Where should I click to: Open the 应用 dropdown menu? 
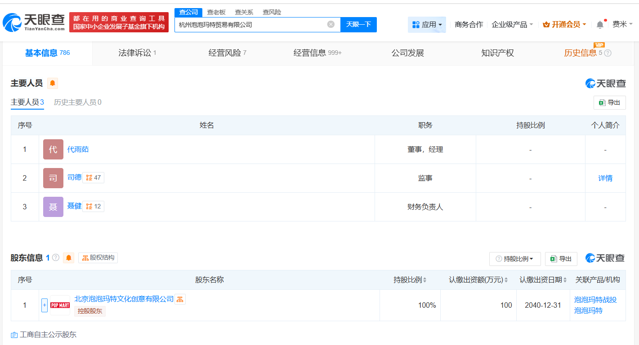[426, 24]
